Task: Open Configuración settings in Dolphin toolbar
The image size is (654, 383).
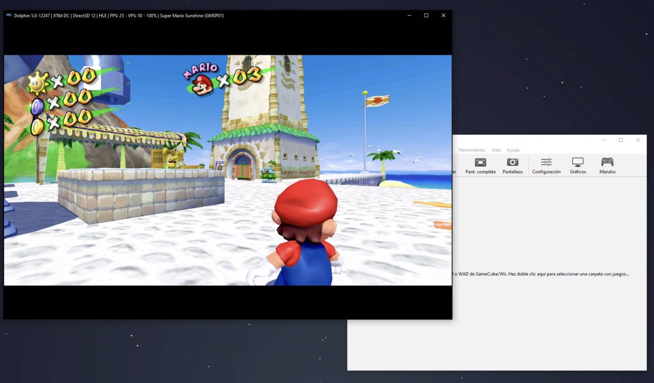Action: 546,166
